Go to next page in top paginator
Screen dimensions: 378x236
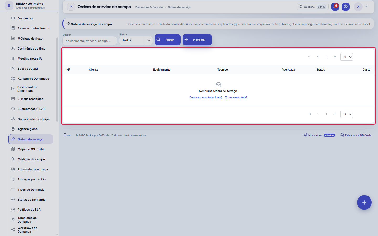point(326,57)
